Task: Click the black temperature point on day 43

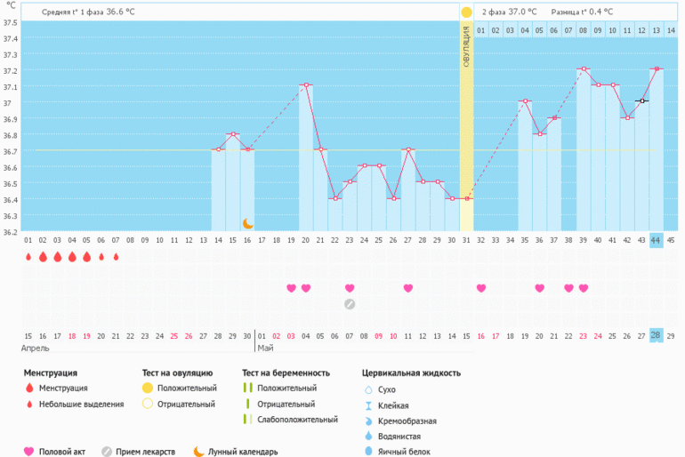Action: pyautogui.click(x=641, y=101)
